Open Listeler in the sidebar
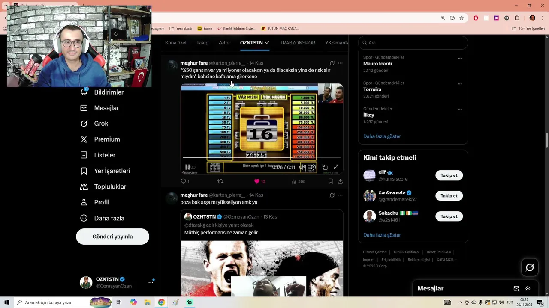 (98, 155)
